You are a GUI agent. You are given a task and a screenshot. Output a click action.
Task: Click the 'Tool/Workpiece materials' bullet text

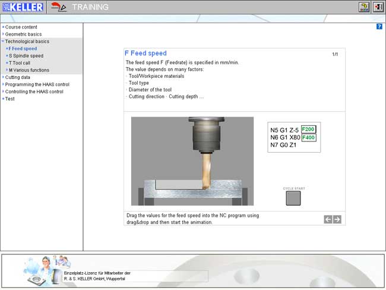[x=156, y=76]
